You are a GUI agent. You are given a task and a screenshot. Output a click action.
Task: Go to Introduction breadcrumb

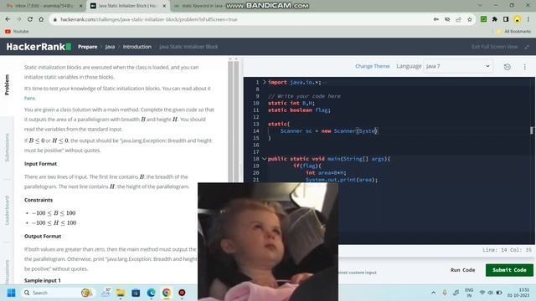click(137, 47)
